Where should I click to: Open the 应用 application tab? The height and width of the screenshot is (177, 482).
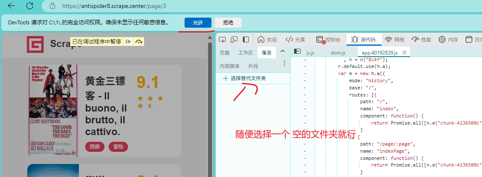tap(474, 40)
